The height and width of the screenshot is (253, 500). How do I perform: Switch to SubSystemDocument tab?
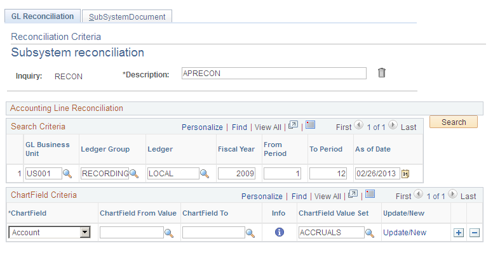[x=127, y=16]
